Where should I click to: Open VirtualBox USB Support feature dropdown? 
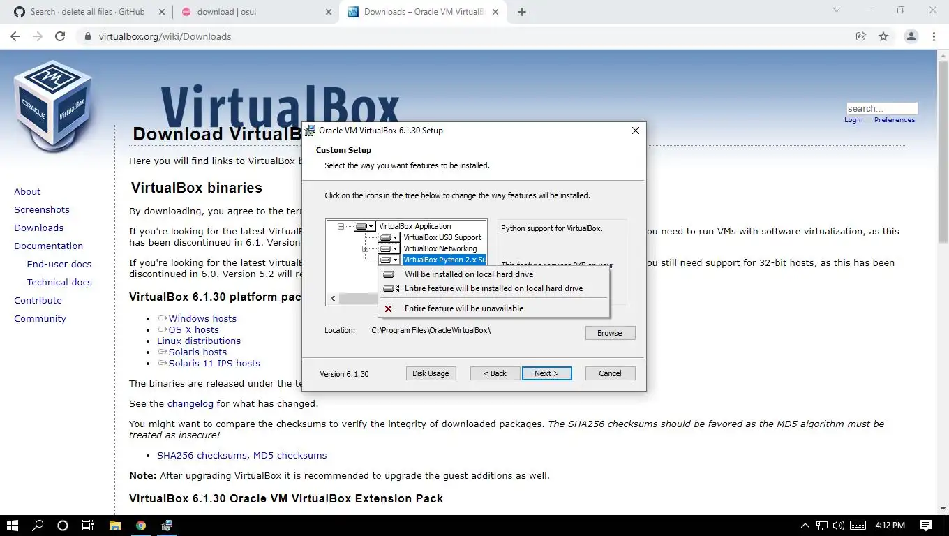click(x=389, y=237)
